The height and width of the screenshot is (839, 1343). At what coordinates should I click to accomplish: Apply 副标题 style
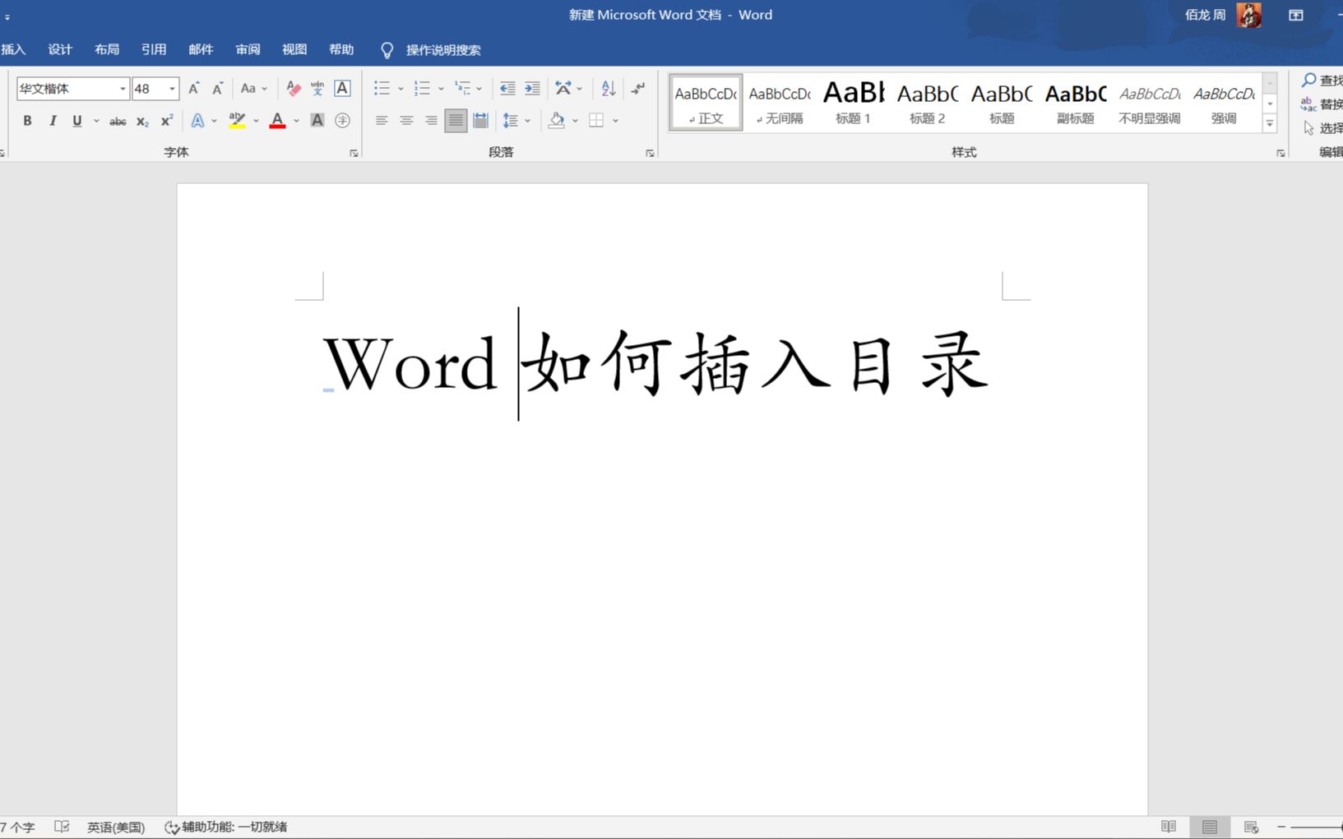point(1076,103)
